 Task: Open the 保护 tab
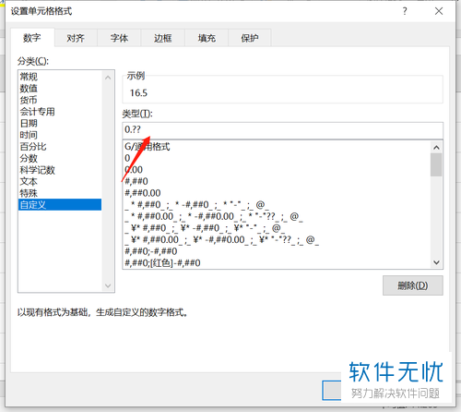pos(250,38)
